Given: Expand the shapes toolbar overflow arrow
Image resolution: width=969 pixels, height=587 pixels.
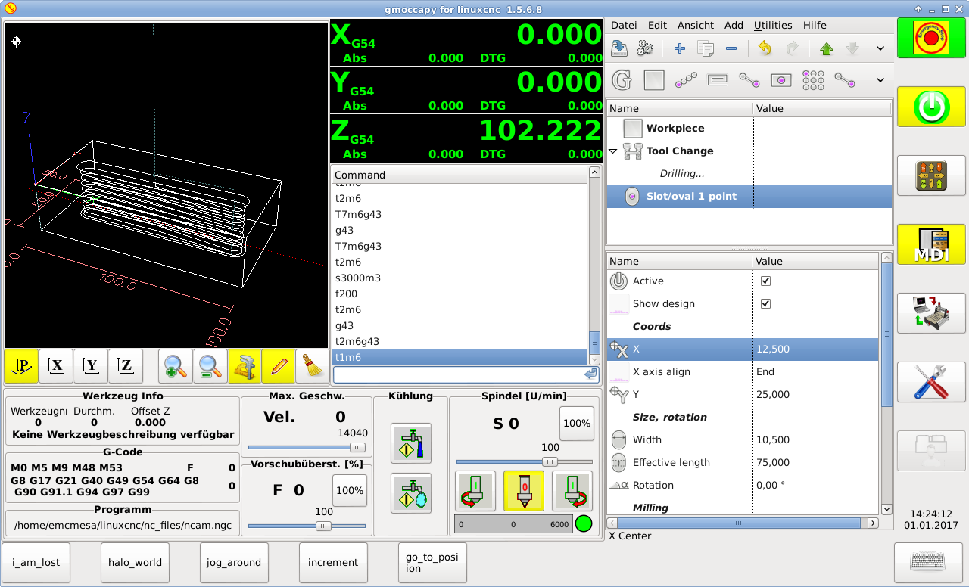Looking at the screenshot, I should [x=880, y=80].
